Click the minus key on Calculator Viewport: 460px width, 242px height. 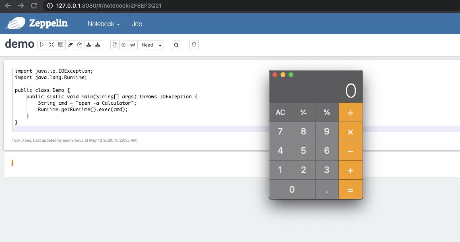tap(351, 151)
